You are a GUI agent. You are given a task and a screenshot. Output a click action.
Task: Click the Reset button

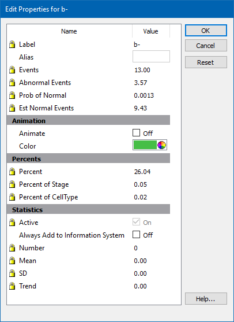pyautogui.click(x=206, y=62)
